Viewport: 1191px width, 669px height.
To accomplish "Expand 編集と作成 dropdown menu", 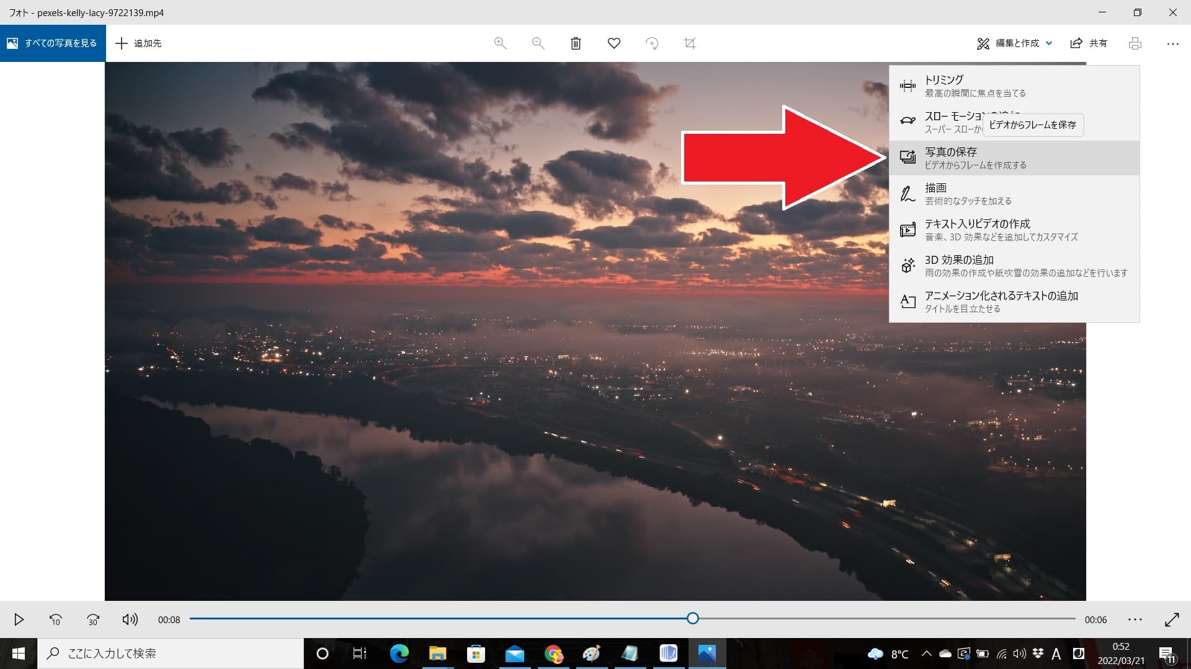I will (x=1014, y=43).
